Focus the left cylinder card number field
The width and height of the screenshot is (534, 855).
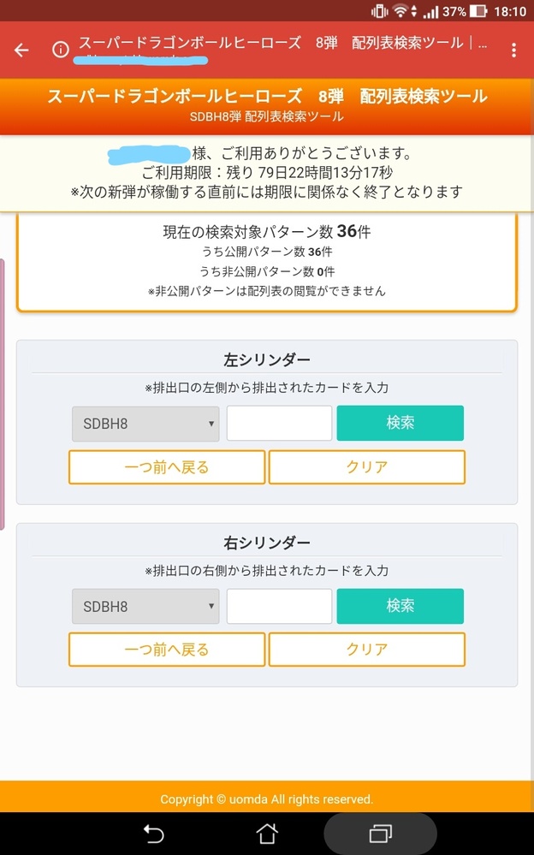(x=279, y=424)
